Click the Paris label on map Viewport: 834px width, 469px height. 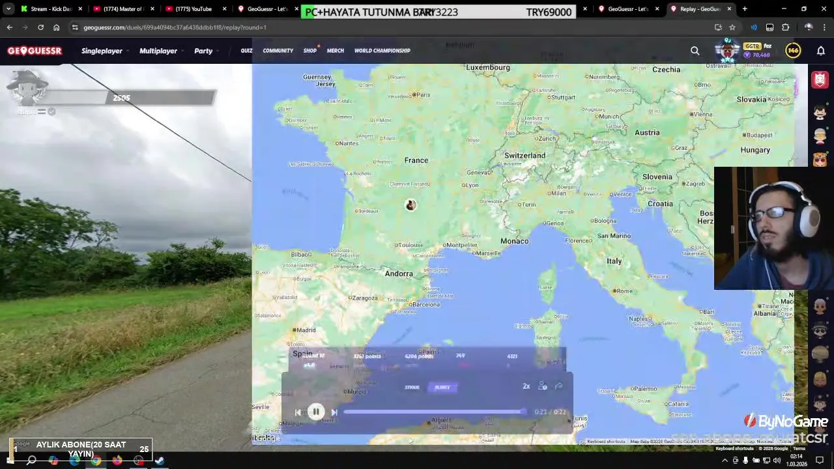pyautogui.click(x=424, y=94)
